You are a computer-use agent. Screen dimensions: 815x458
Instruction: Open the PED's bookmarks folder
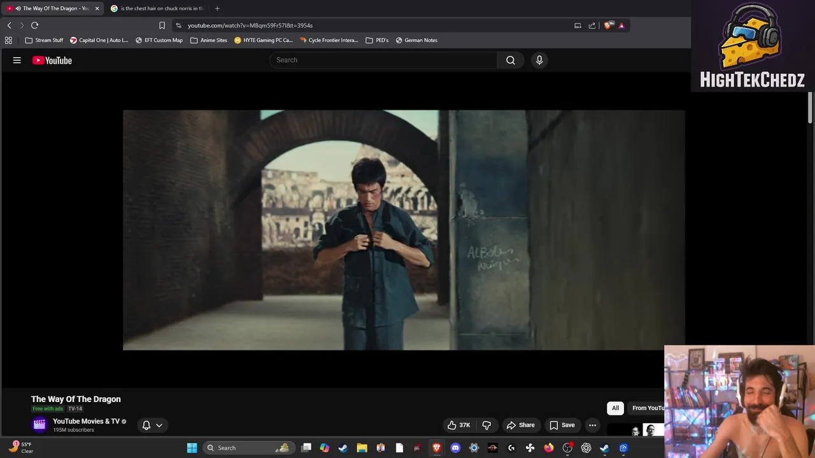(x=377, y=40)
